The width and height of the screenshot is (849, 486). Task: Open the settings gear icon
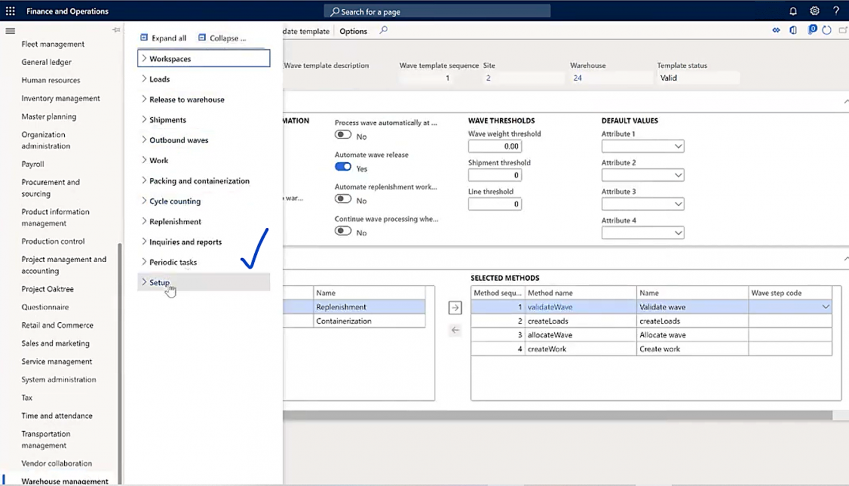814,11
